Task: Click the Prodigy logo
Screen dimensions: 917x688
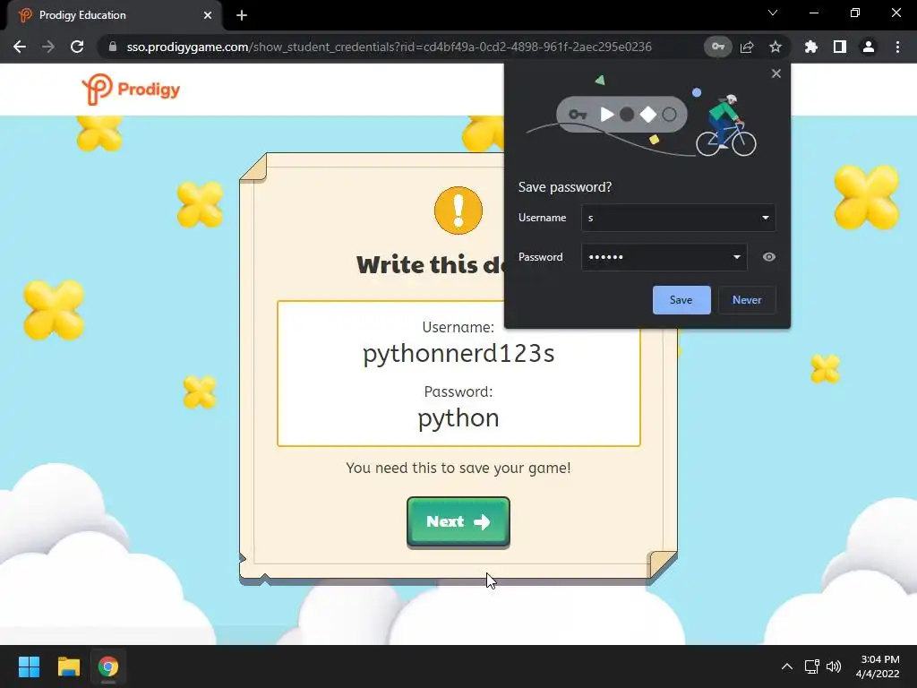Action: click(131, 90)
